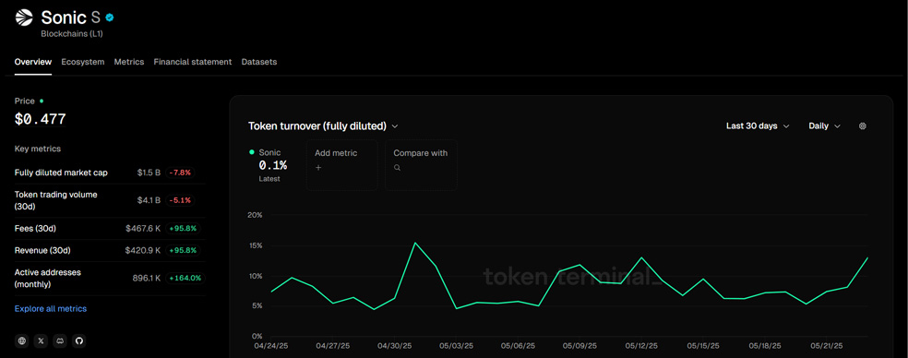The height and width of the screenshot is (358, 908).
Task: Click the 05/21/25 x-axis date label
Action: pyautogui.click(x=828, y=346)
